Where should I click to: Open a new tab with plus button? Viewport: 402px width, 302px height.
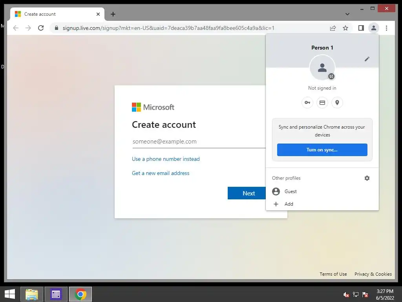[113, 14]
